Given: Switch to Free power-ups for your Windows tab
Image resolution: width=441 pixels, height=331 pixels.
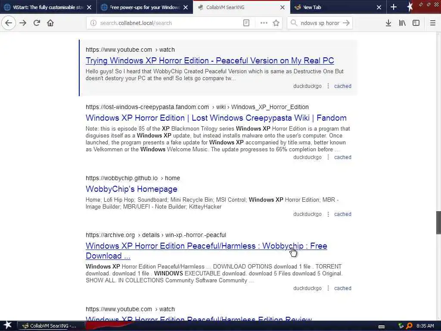Looking at the screenshot, I should pos(145,7).
